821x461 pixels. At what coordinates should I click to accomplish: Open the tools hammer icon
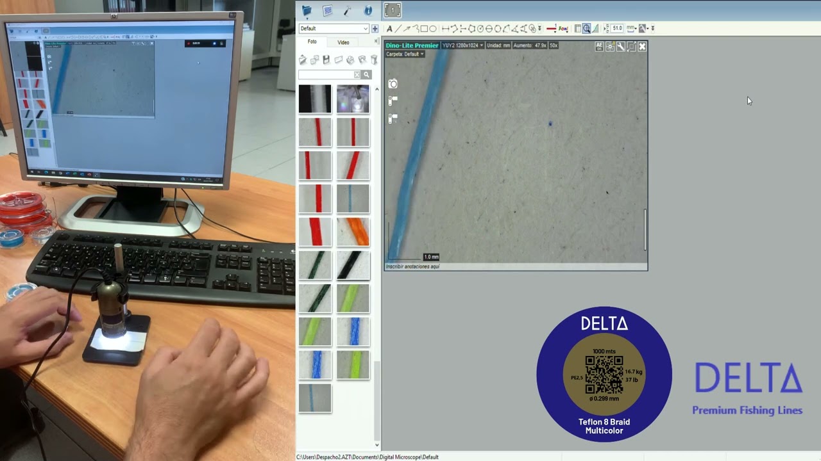(x=348, y=10)
